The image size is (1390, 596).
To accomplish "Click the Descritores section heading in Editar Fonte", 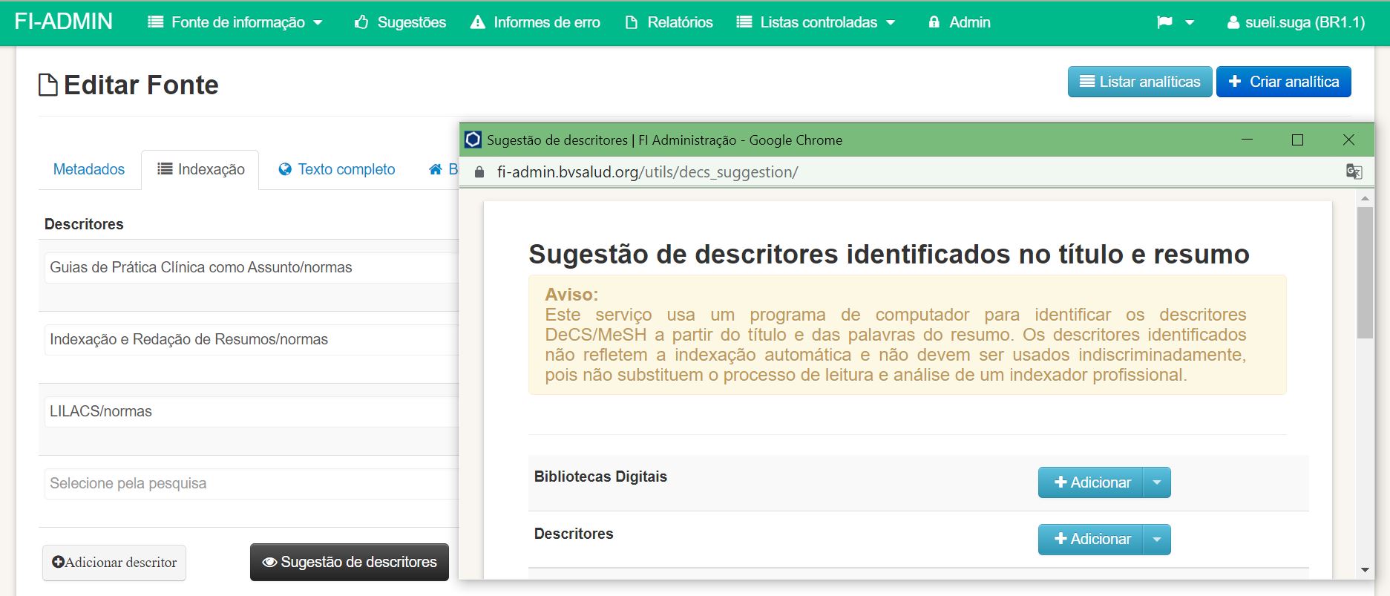I will pos(84,224).
